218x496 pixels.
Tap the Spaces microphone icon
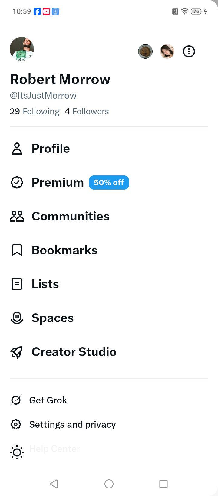pyautogui.click(x=17, y=318)
